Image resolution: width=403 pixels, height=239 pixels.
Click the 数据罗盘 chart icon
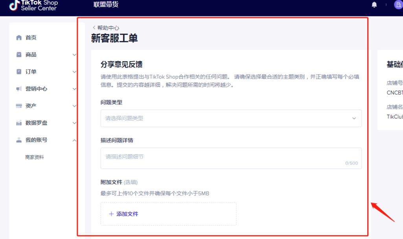tap(19, 123)
